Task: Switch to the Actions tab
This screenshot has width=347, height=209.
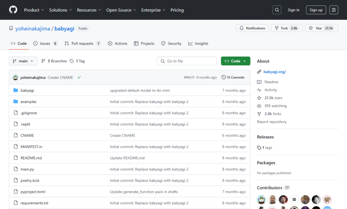Action: (x=118, y=44)
